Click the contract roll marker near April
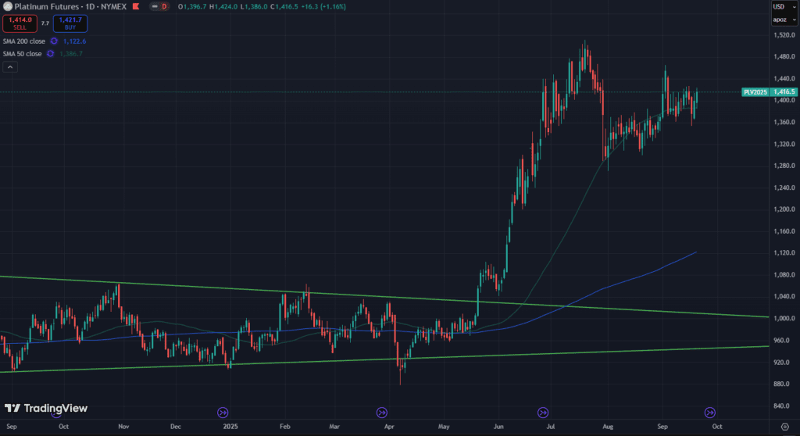Screen dimensions: 800x436 click(382, 412)
